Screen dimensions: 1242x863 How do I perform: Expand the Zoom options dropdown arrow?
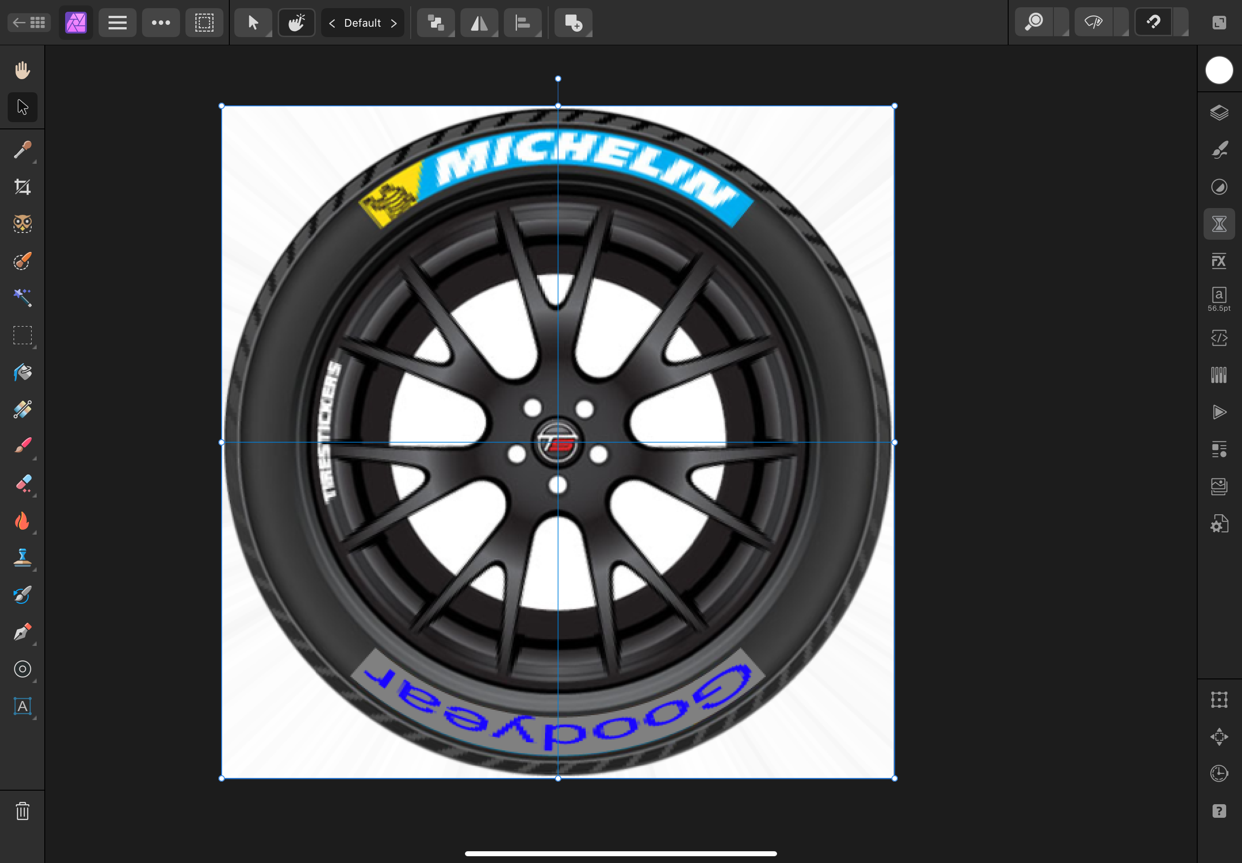pyautogui.click(x=1062, y=23)
